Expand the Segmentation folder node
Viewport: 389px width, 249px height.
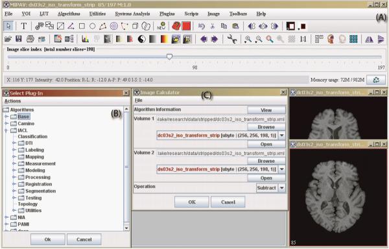[14, 191]
